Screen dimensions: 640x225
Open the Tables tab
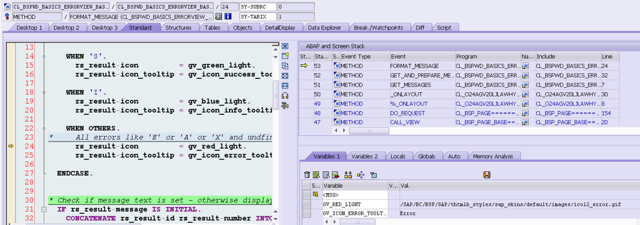click(x=212, y=27)
